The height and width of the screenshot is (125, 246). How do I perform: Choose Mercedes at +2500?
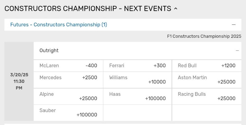coord(68,80)
